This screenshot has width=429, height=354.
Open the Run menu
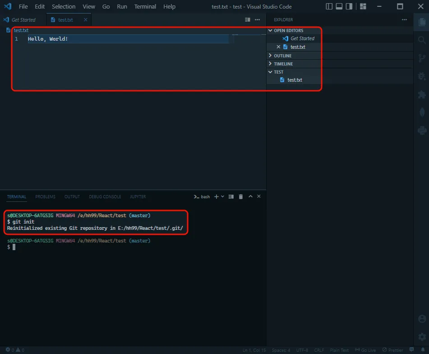pyautogui.click(x=122, y=7)
